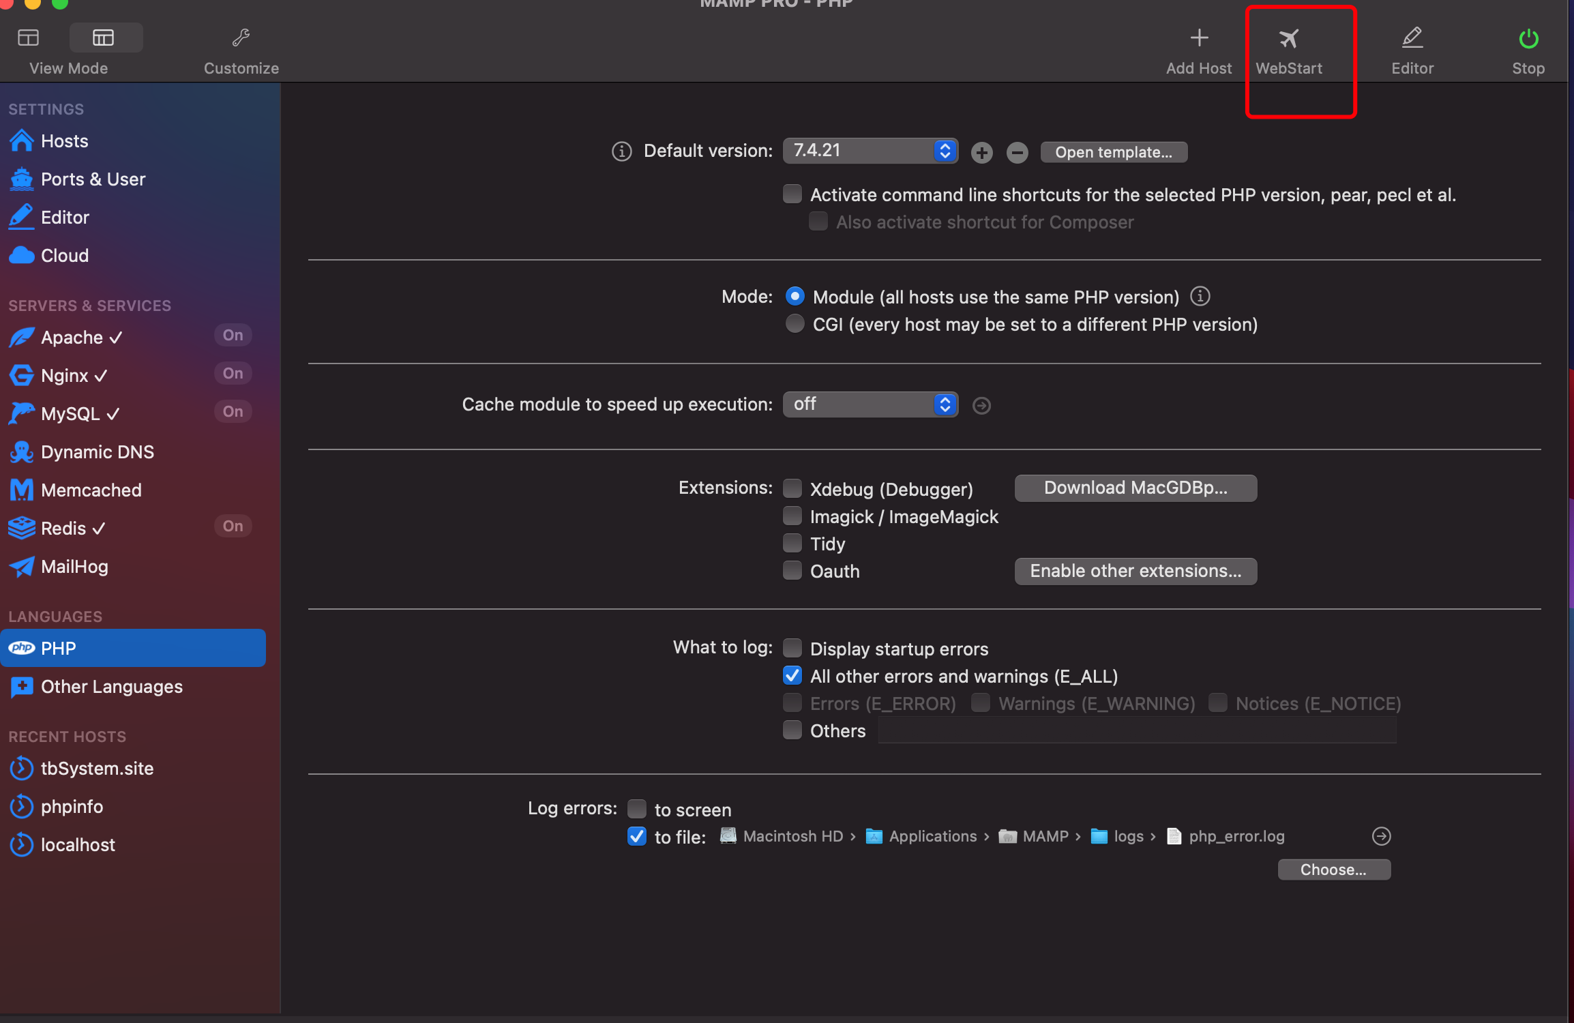The image size is (1574, 1023).
Task: Open MySQL in the sidebar
Action: [71, 414]
